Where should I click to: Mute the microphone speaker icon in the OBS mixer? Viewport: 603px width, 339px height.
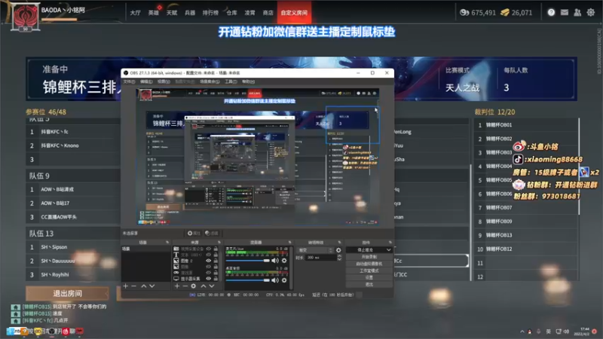point(274,261)
